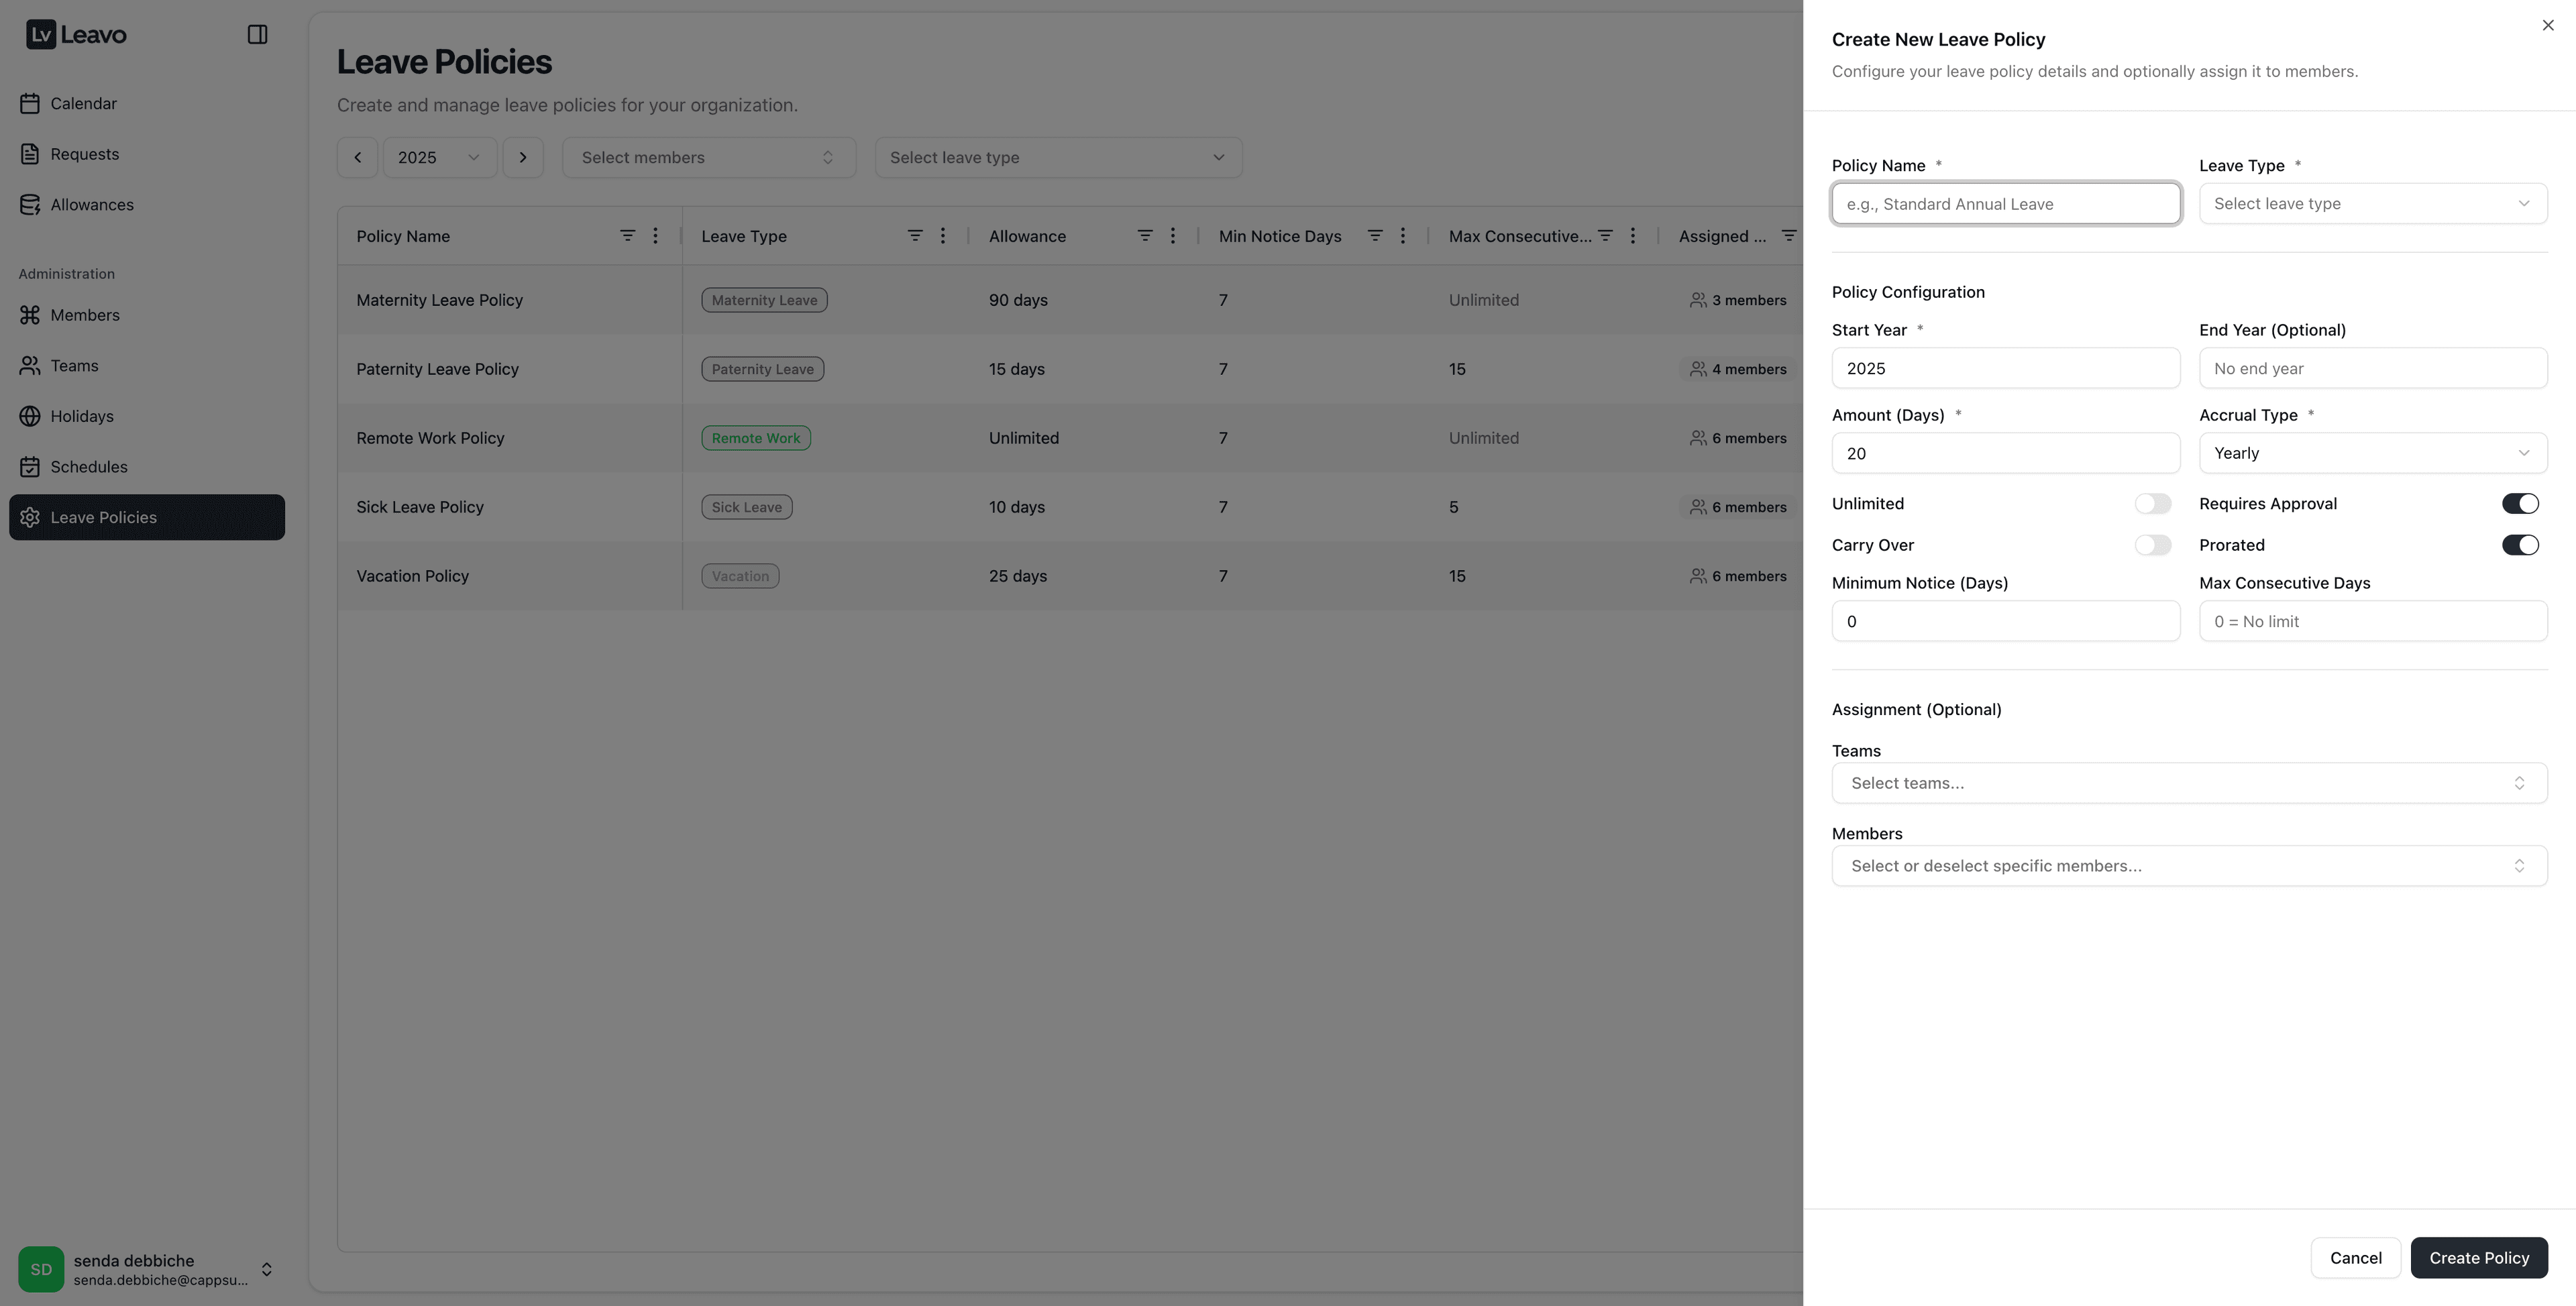Click the Allowance column filter icon
Image resolution: width=2576 pixels, height=1306 pixels.
coord(1144,236)
